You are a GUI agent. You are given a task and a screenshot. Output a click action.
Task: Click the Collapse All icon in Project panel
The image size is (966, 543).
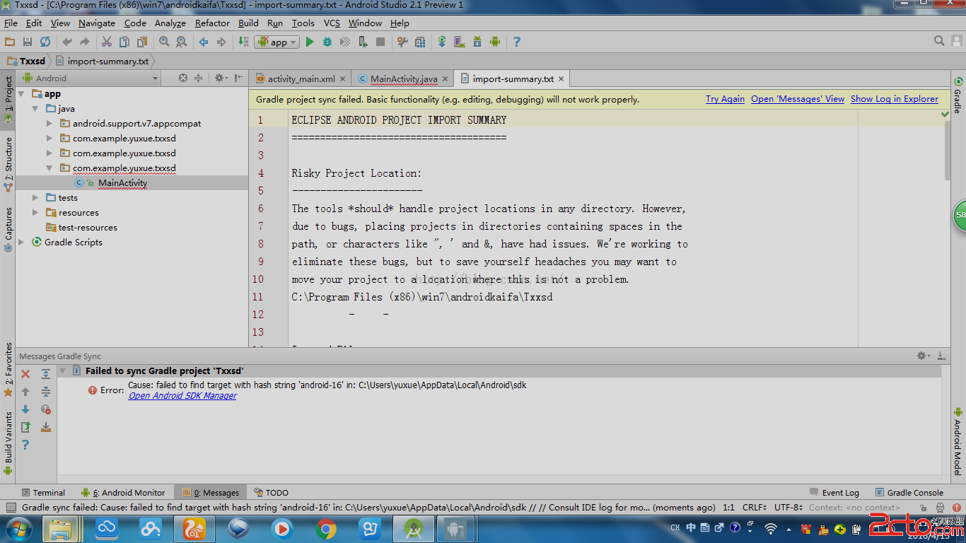click(199, 78)
